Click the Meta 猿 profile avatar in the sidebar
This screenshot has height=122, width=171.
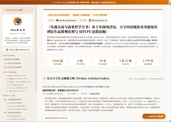click(x=18, y=21)
